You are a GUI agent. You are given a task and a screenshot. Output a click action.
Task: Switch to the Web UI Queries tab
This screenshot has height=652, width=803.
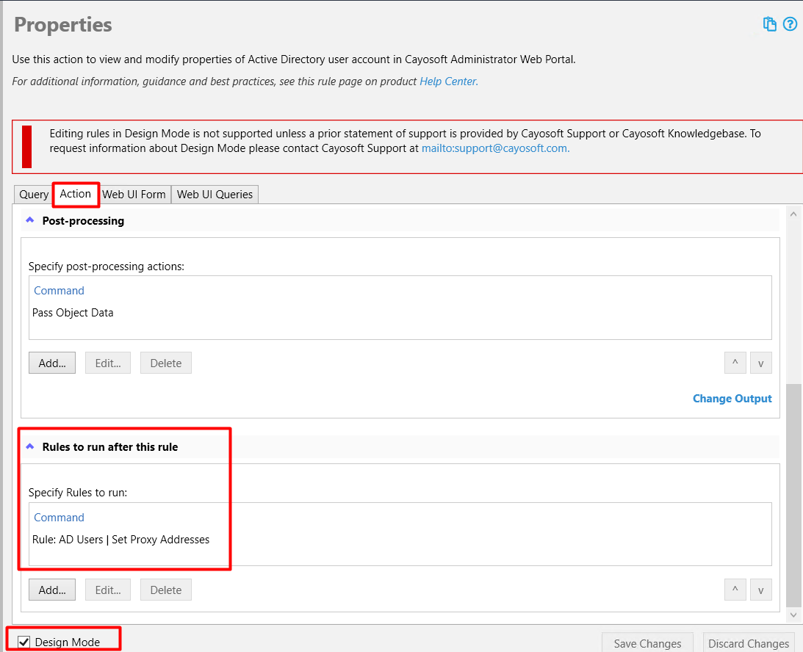215,195
